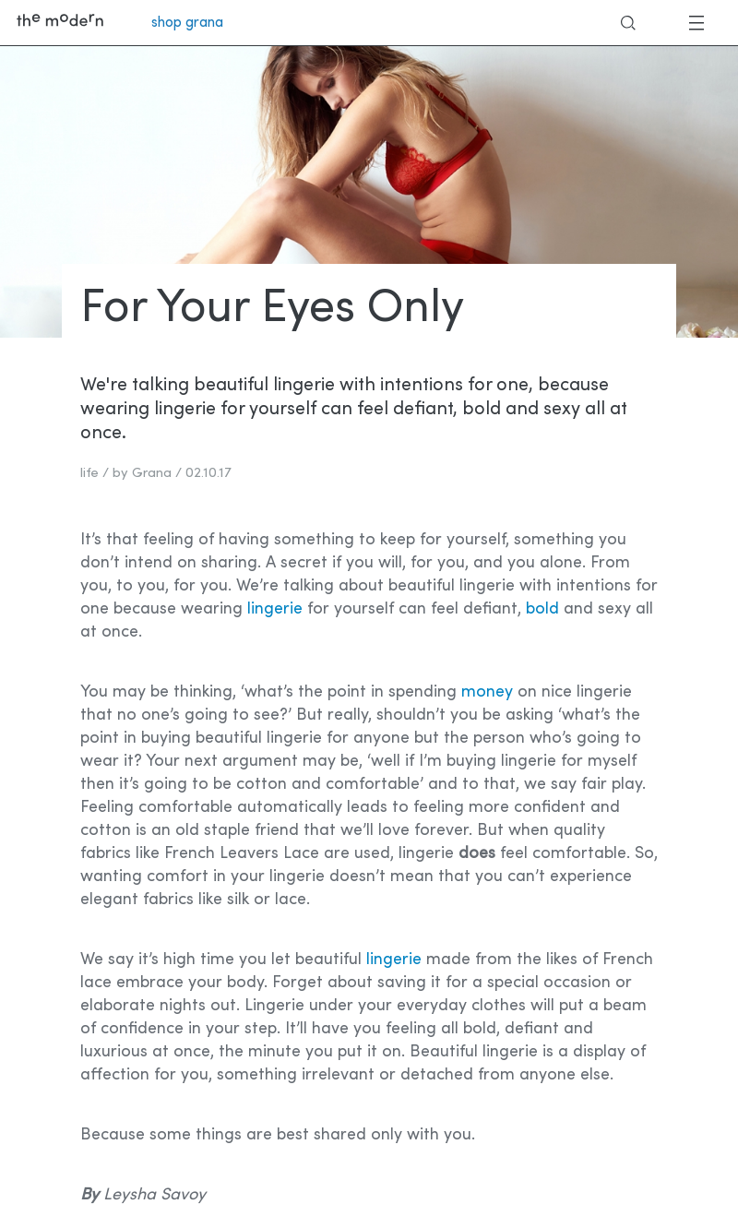
Task: Follow the bold hyperlink
Action: tap(542, 609)
